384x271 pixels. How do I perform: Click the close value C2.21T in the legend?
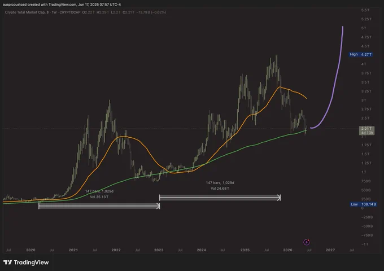[x=129, y=12]
